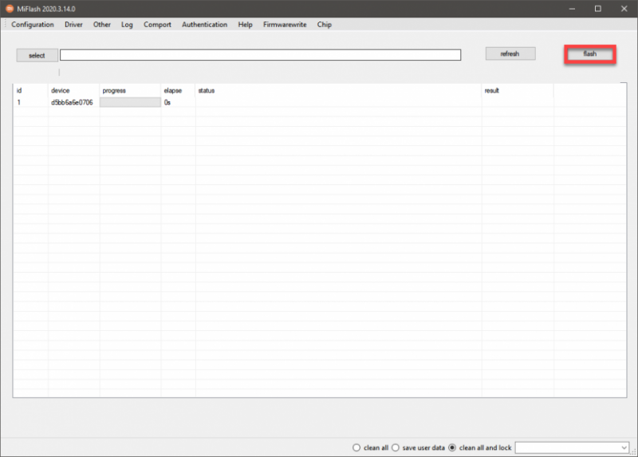Open the Authentication menu
638x457 pixels.
tap(204, 25)
